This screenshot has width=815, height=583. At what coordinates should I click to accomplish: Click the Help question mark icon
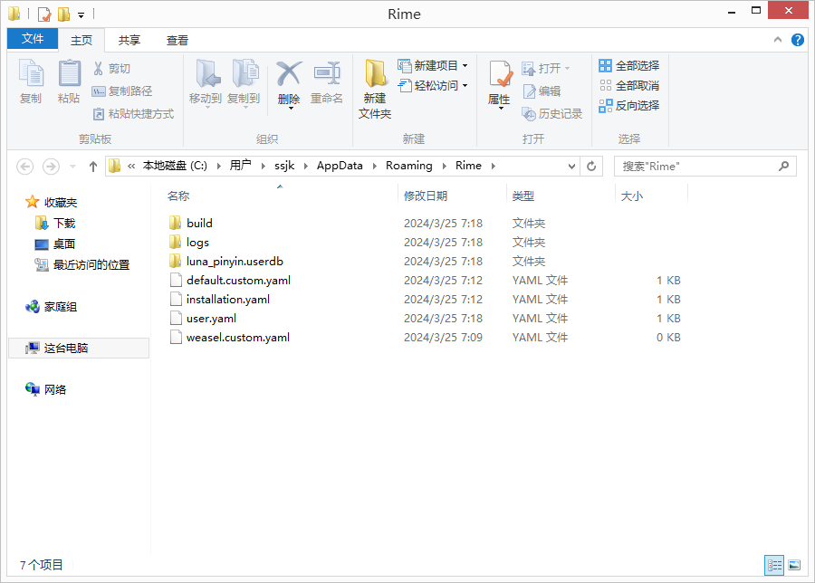pyautogui.click(x=797, y=40)
